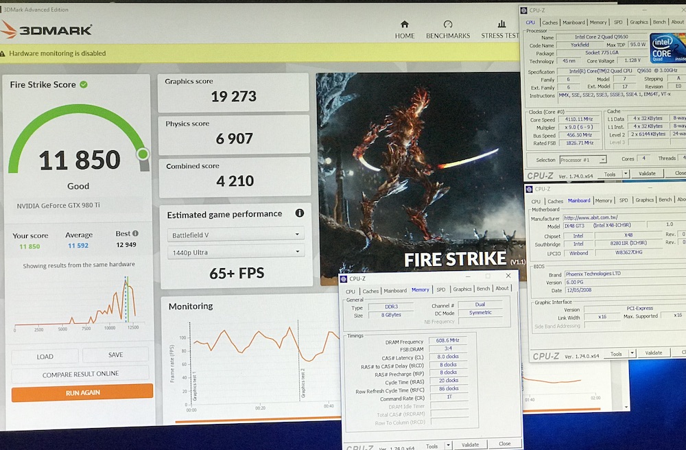This screenshot has width=686, height=450.
Task: Click the orange RUN AGAIN button
Action: coord(83,392)
